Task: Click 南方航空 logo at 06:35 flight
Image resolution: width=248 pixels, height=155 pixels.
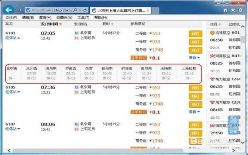Action: [x=212, y=79]
